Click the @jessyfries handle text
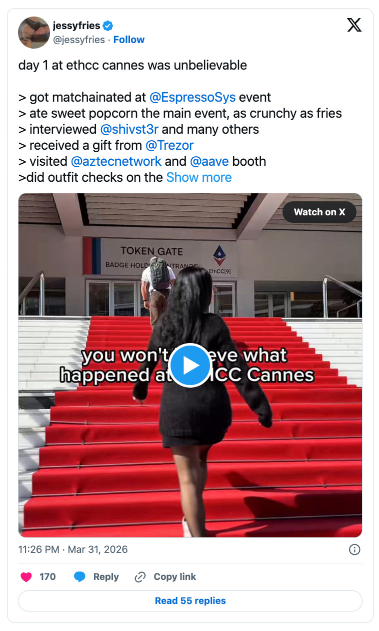The image size is (379, 631). (x=79, y=40)
